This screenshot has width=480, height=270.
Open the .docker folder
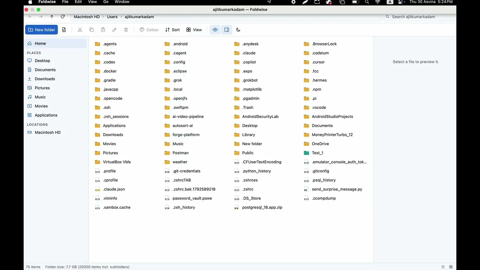[x=106, y=71]
